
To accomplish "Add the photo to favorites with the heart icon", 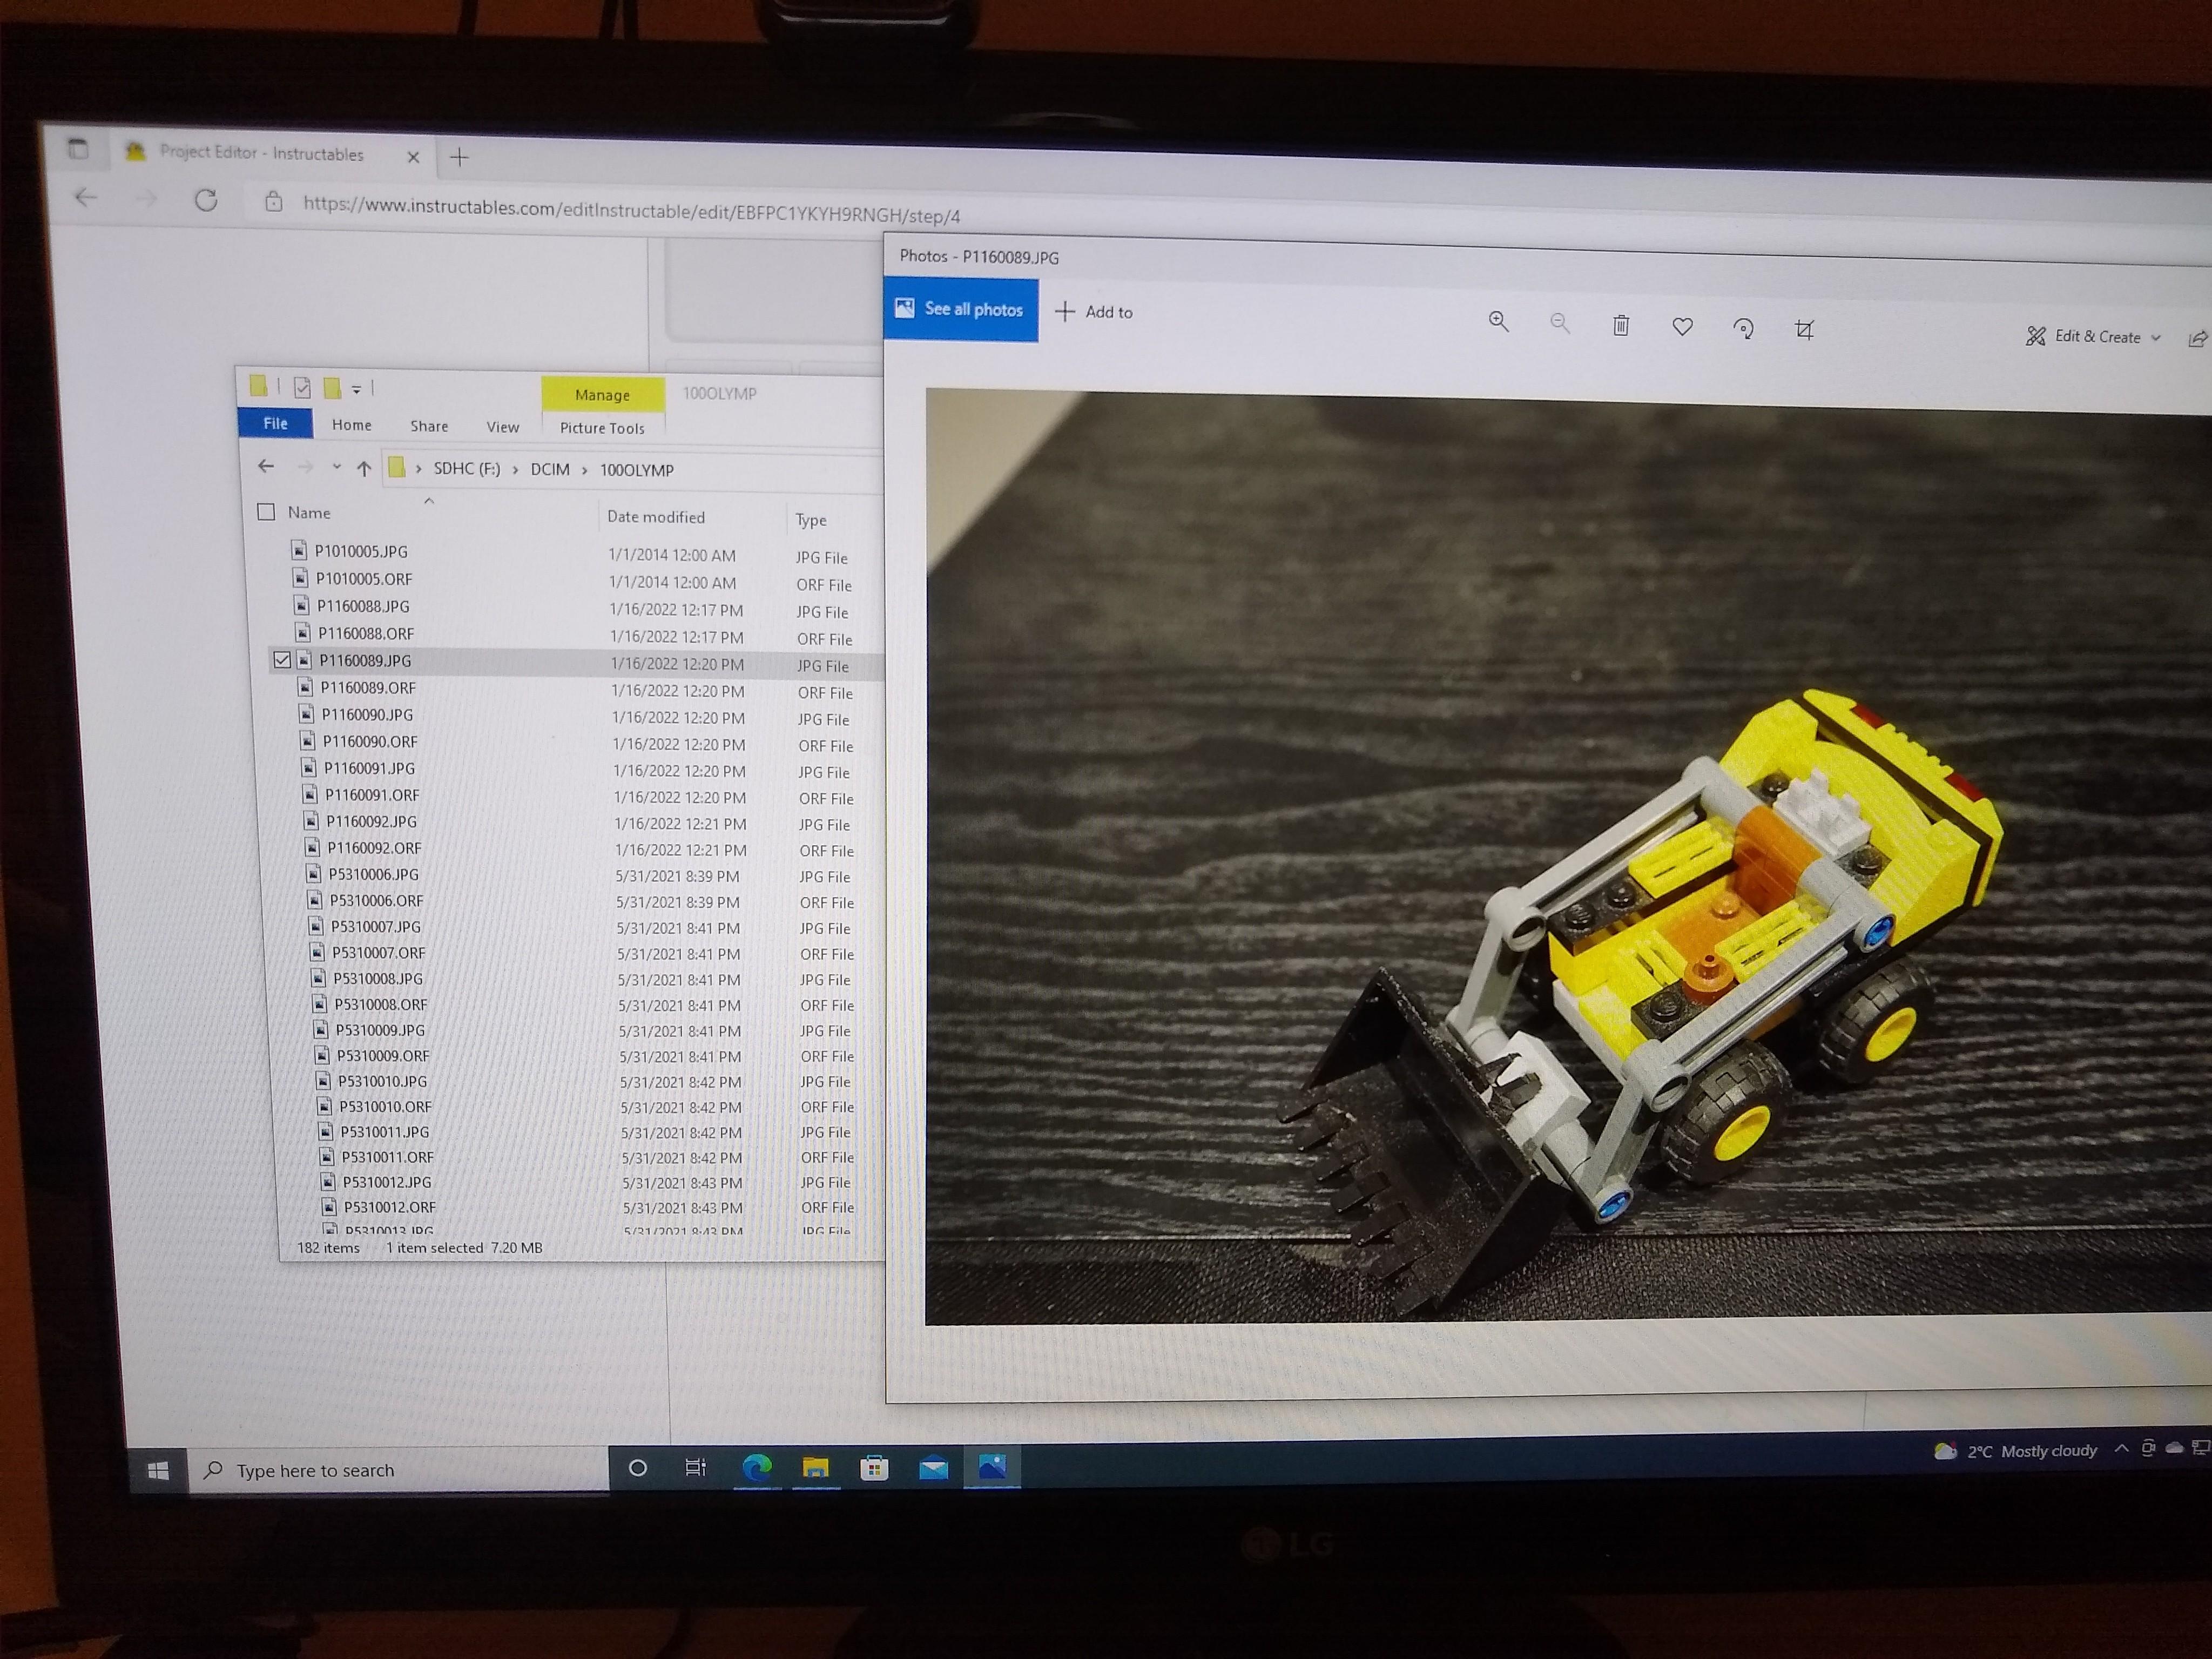I will coord(1682,326).
